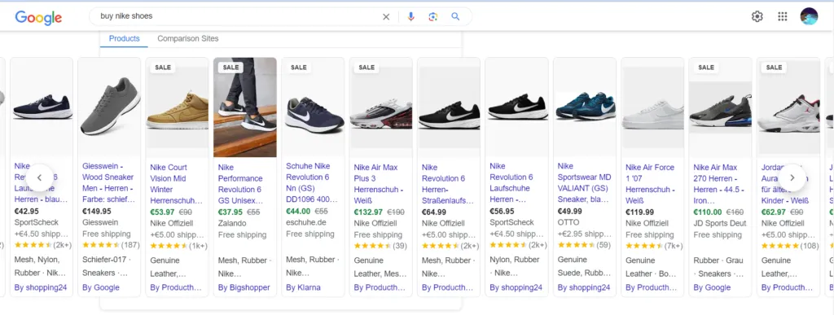Click the Google logo

pos(38,17)
